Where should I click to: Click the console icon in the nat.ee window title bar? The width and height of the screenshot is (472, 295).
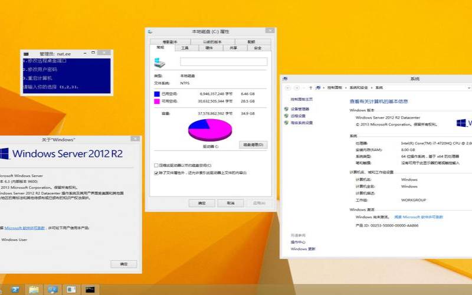26,54
